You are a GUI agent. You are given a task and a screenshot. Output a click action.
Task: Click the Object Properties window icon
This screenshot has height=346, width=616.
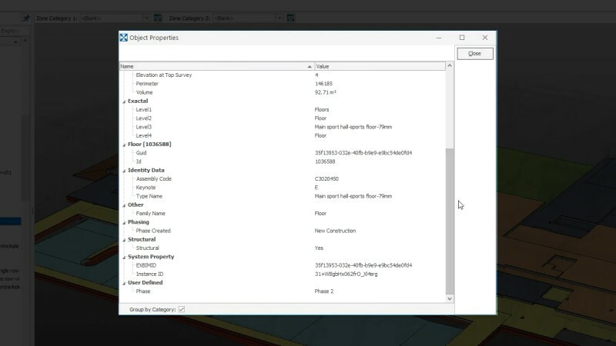124,38
